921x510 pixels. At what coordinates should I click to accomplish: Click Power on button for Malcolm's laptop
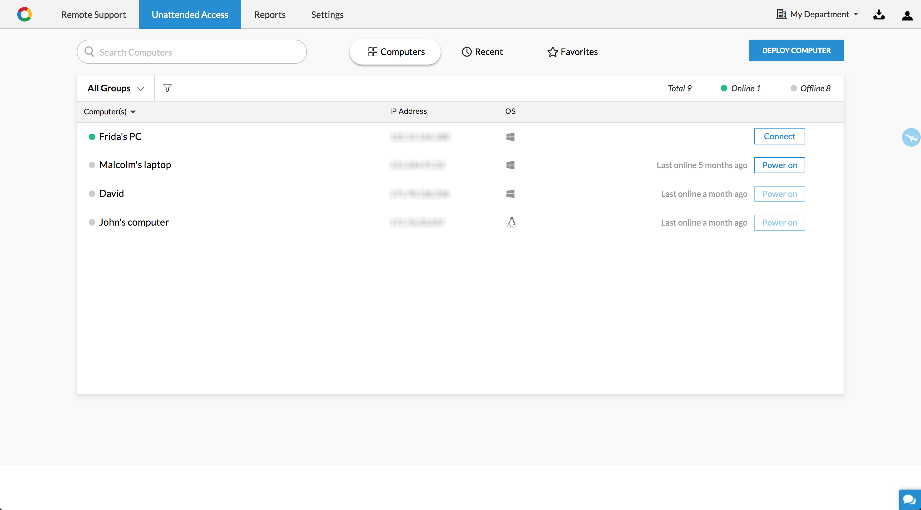780,165
